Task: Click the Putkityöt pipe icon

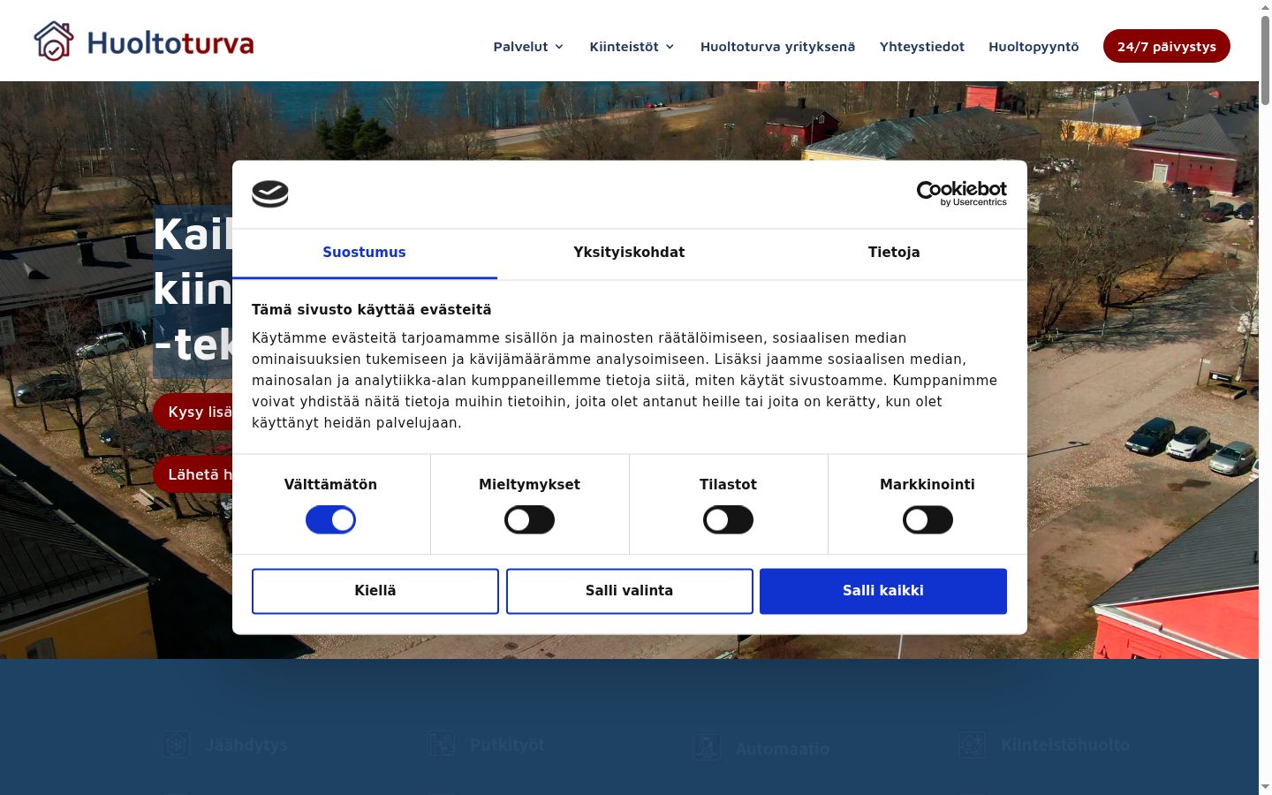Action: click(x=442, y=745)
